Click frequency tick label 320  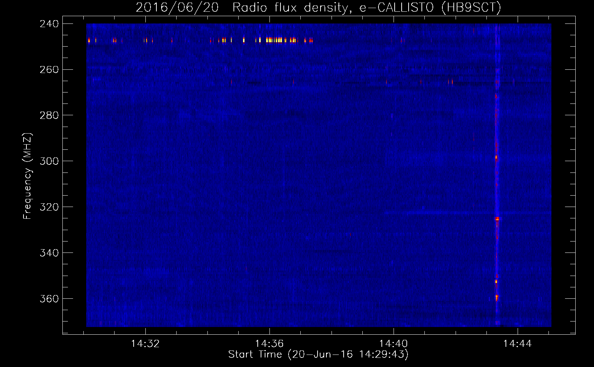click(x=49, y=207)
